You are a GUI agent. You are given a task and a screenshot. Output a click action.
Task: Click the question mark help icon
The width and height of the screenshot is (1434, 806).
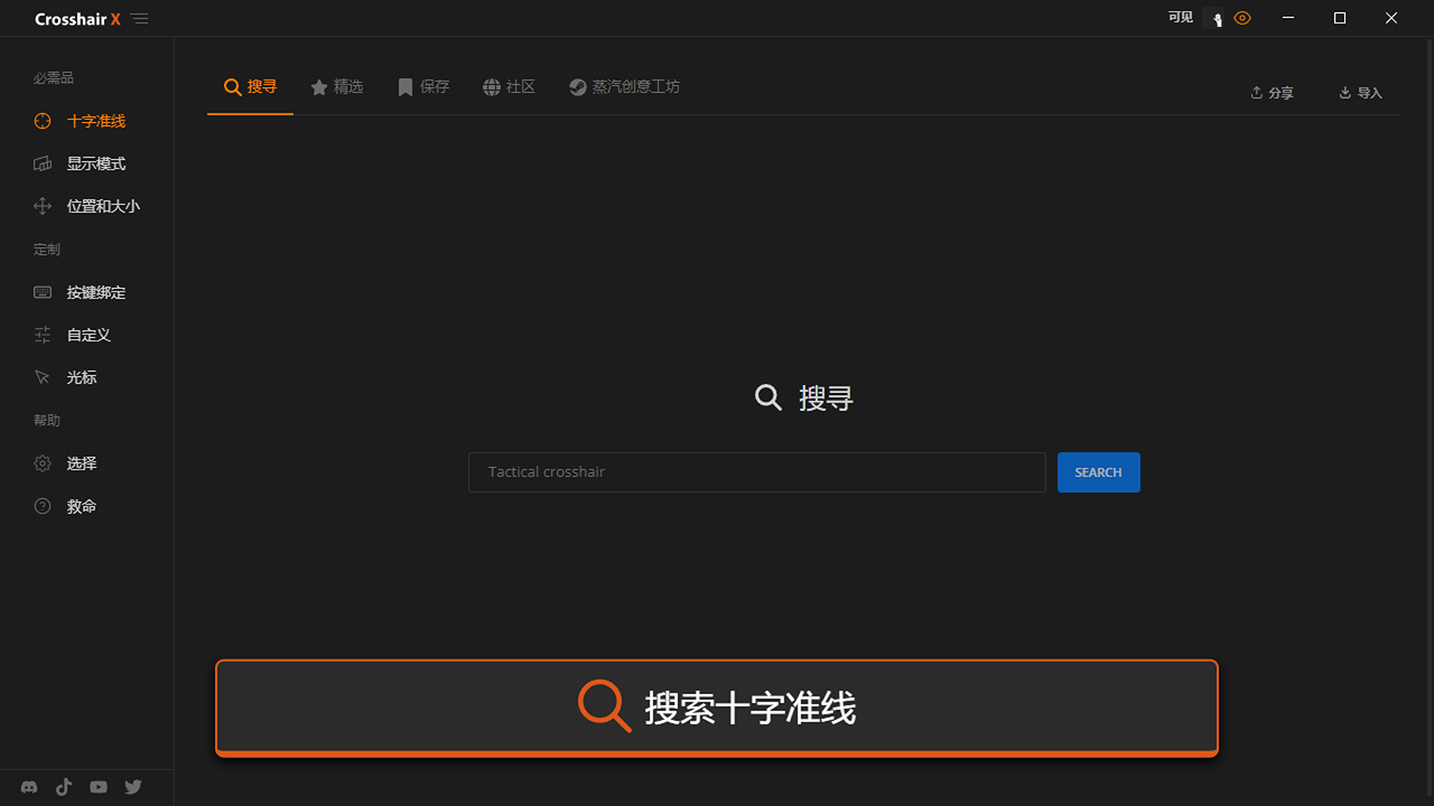point(43,507)
